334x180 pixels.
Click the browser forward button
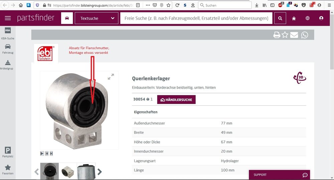pos(13,5)
